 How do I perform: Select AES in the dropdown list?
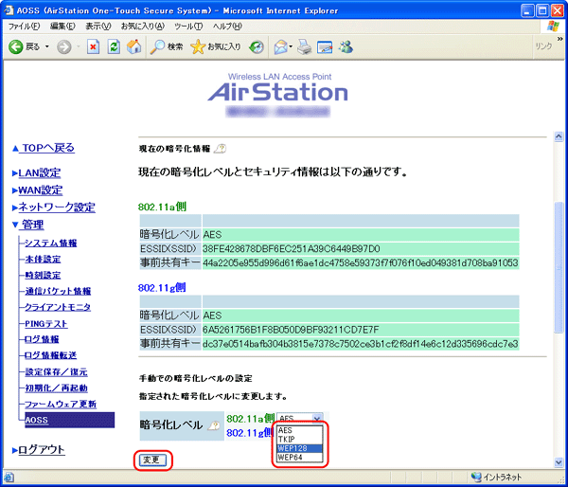(x=299, y=430)
